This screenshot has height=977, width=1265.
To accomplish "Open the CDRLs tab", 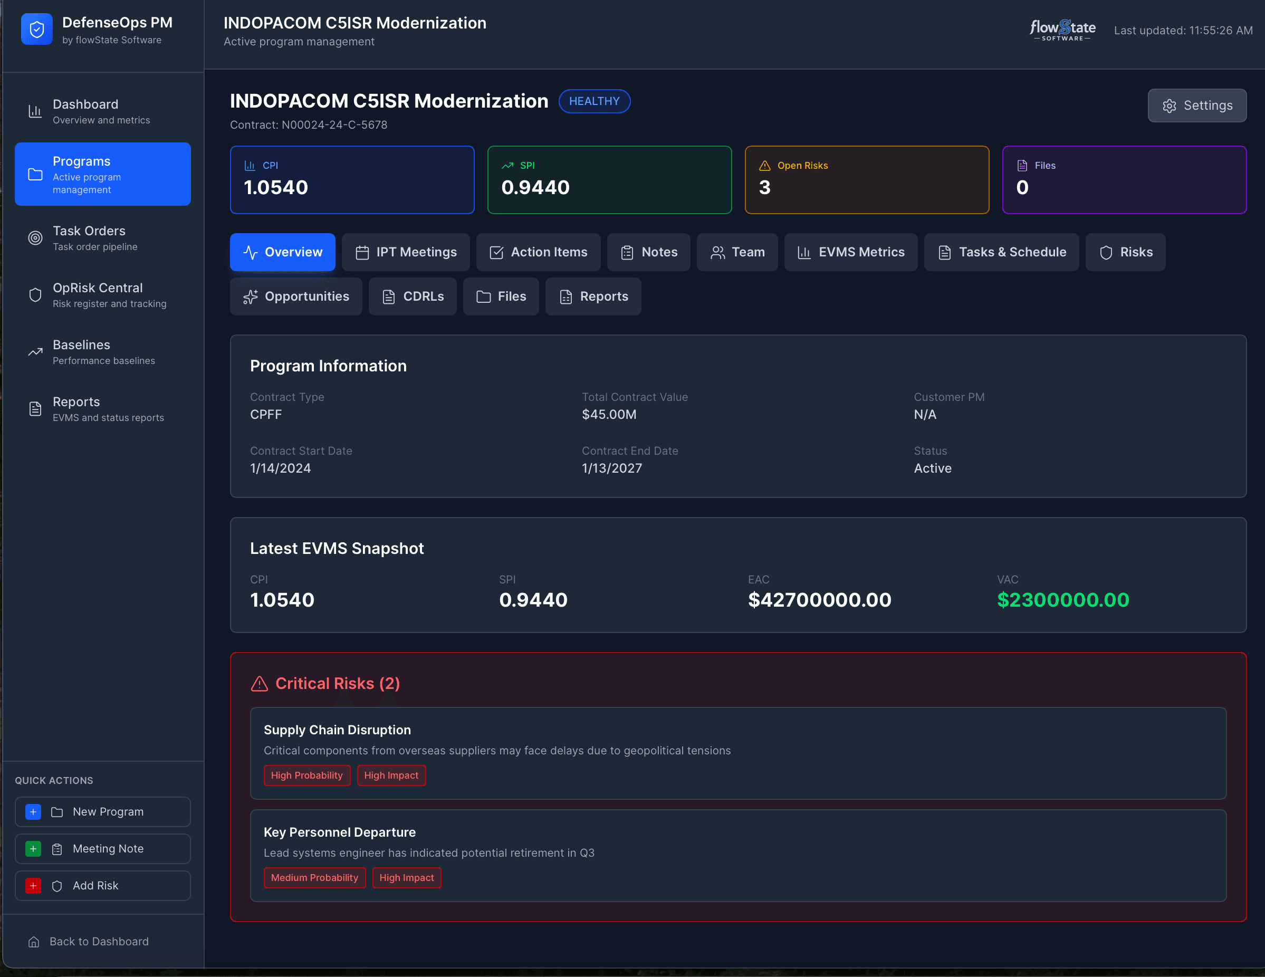I will click(x=413, y=296).
